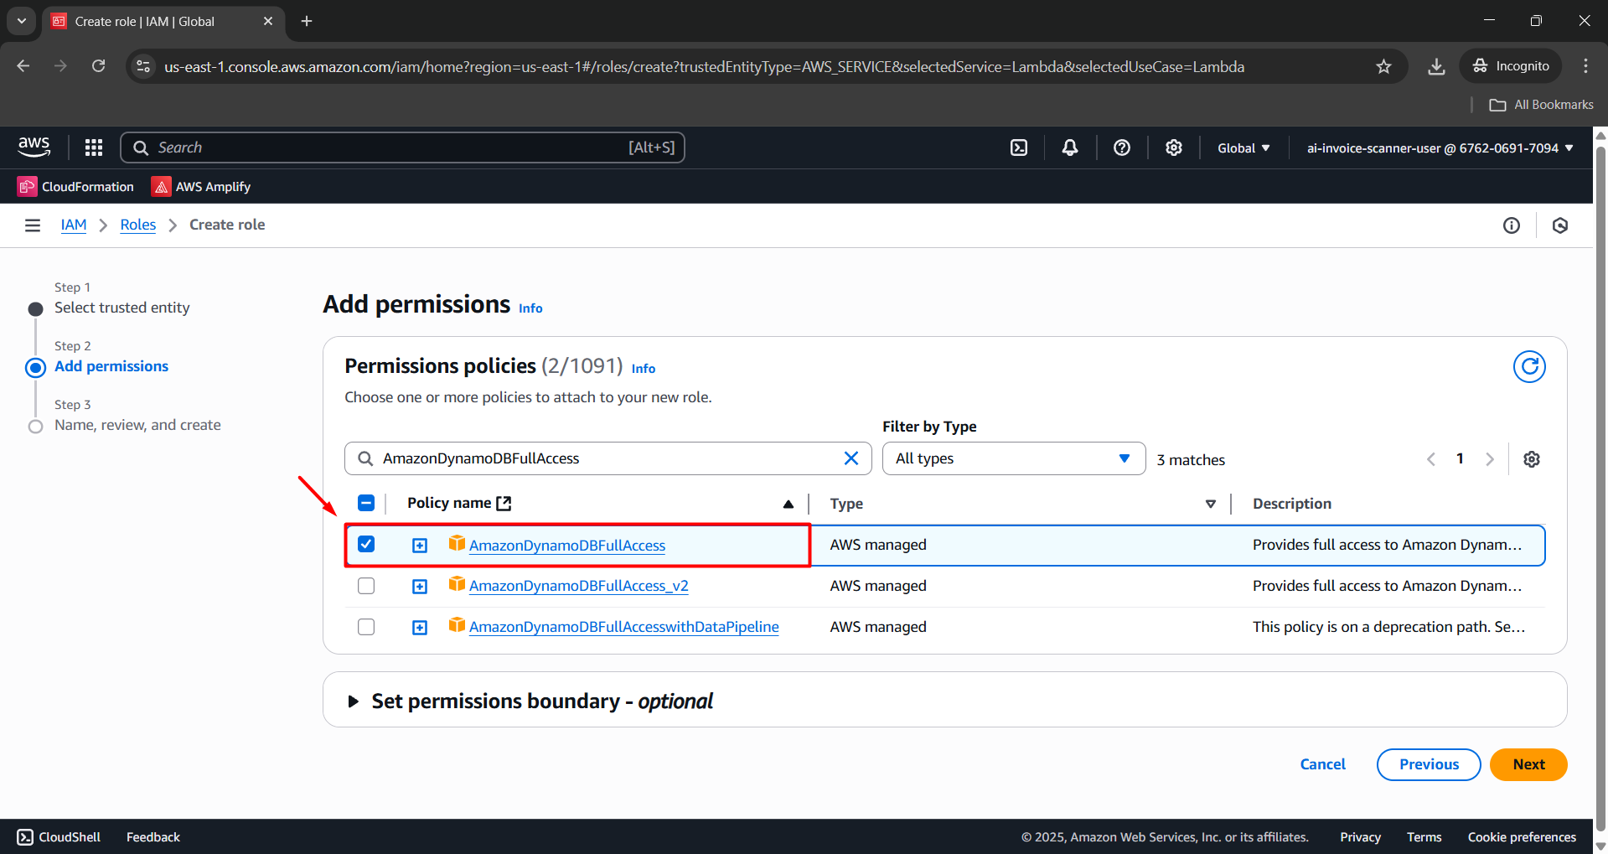This screenshot has height=854, width=1608.
Task: Check the AmazonDynamoDBFullAccesswithDataPipeline policy
Action: click(366, 626)
